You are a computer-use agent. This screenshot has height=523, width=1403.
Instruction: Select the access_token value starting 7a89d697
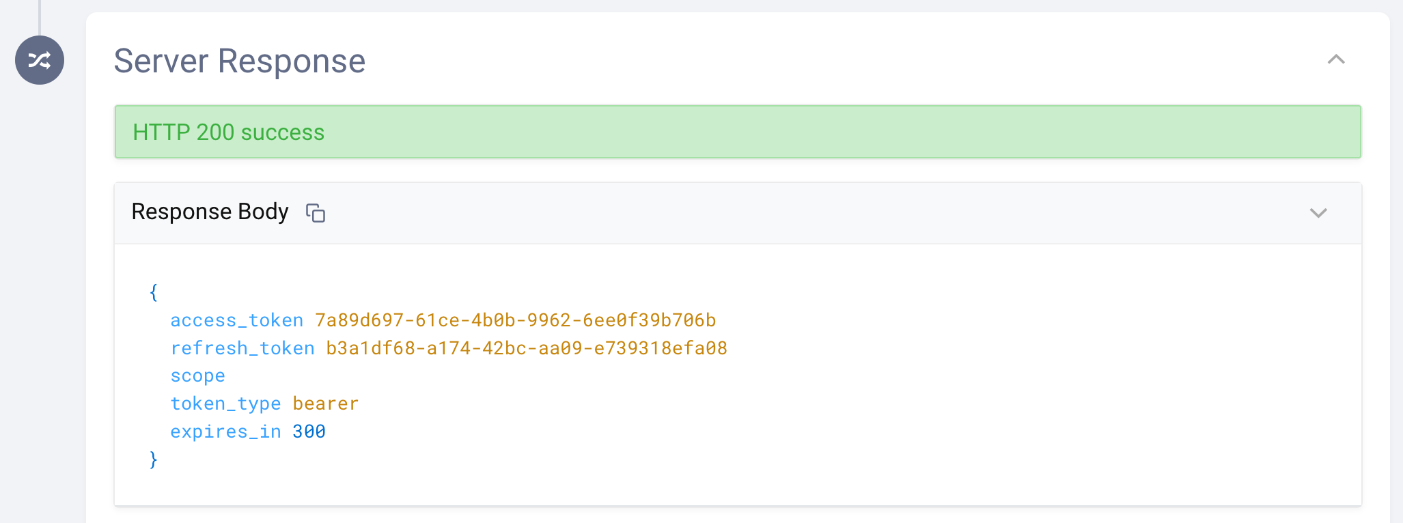coord(515,320)
